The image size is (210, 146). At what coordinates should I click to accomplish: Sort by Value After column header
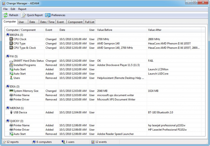pyautogui.click(x=174, y=30)
